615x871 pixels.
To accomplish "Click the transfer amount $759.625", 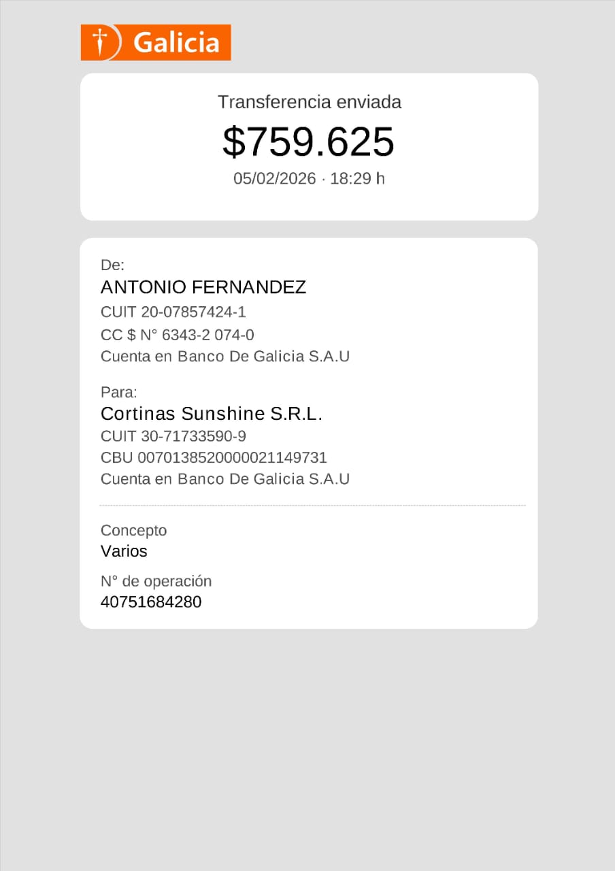I will tap(308, 142).
